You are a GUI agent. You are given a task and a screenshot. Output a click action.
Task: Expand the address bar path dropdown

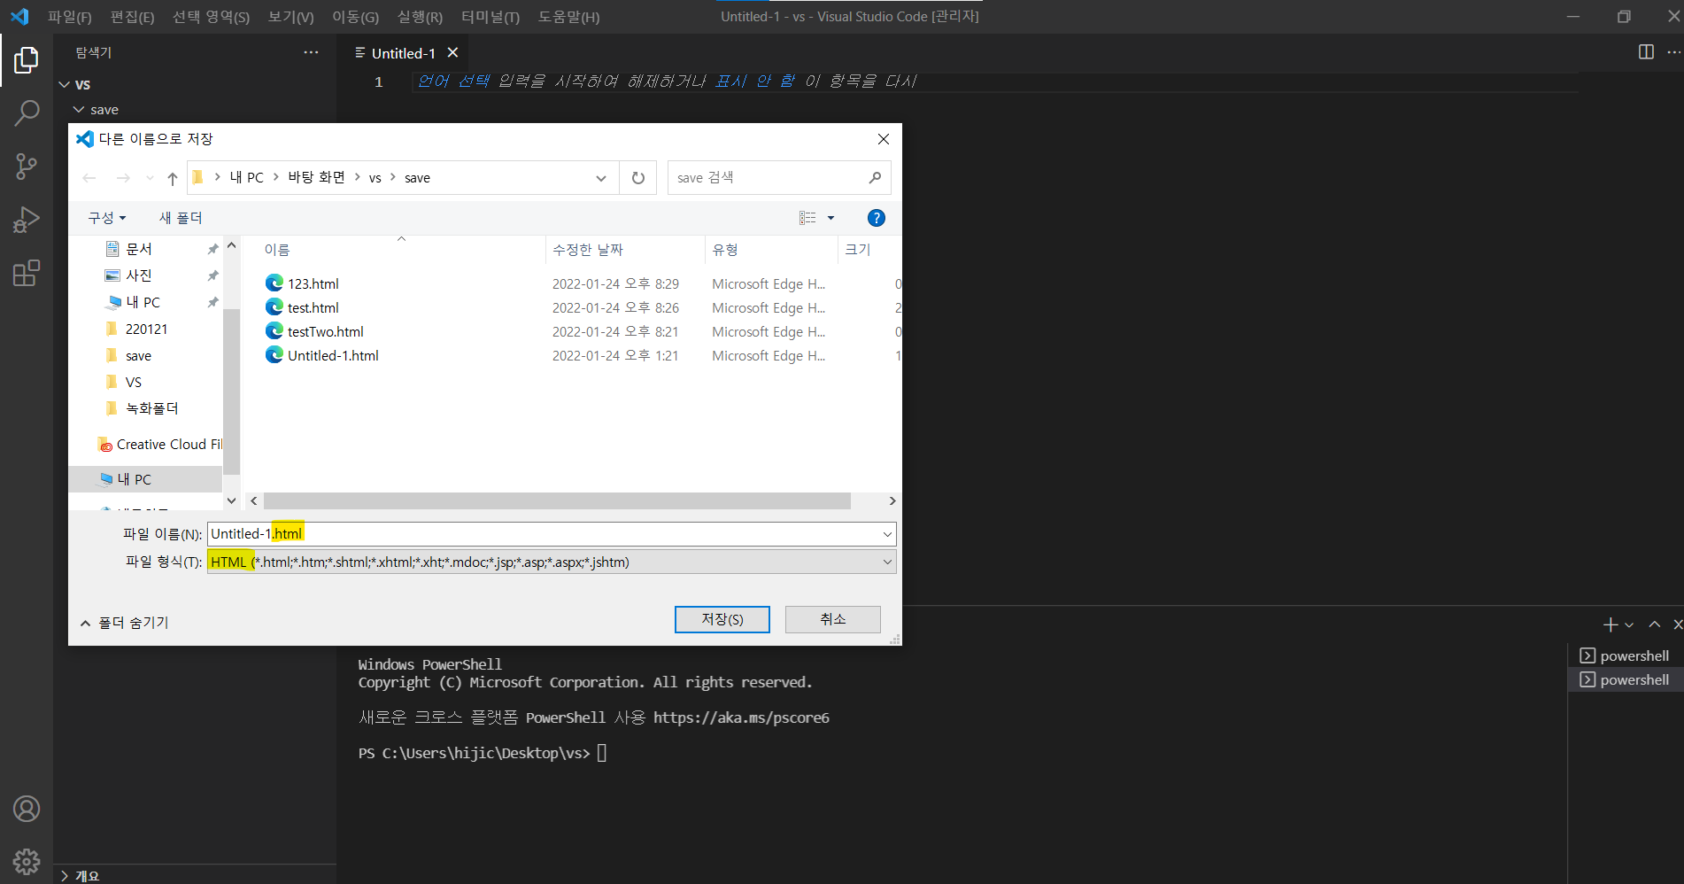click(x=601, y=178)
